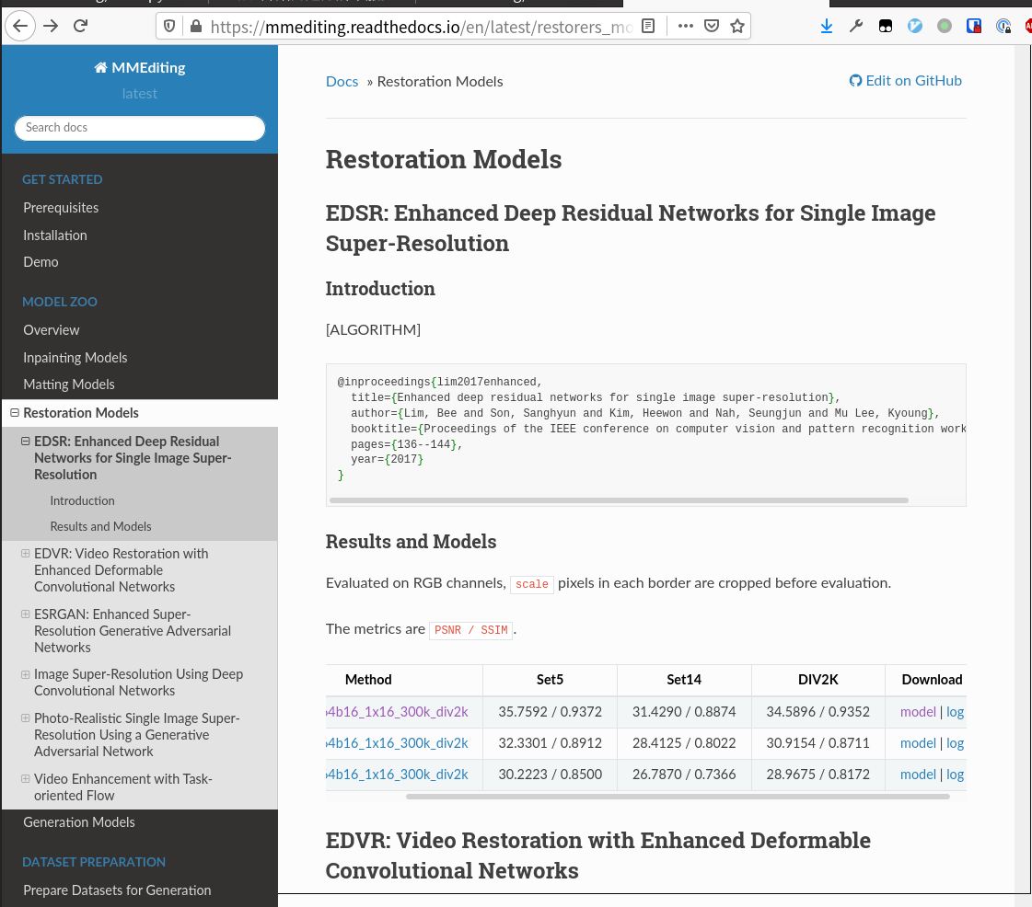Screen dimensions: 1032x907
Task: Expand the ESRGAN sidebar entry
Action: [26, 614]
